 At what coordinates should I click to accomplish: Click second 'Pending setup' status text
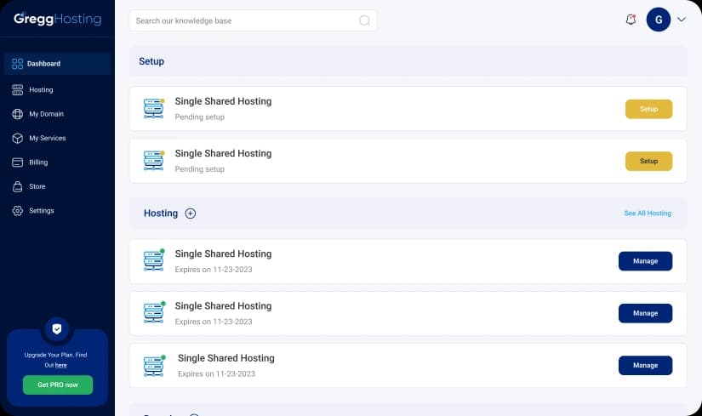[x=200, y=169]
